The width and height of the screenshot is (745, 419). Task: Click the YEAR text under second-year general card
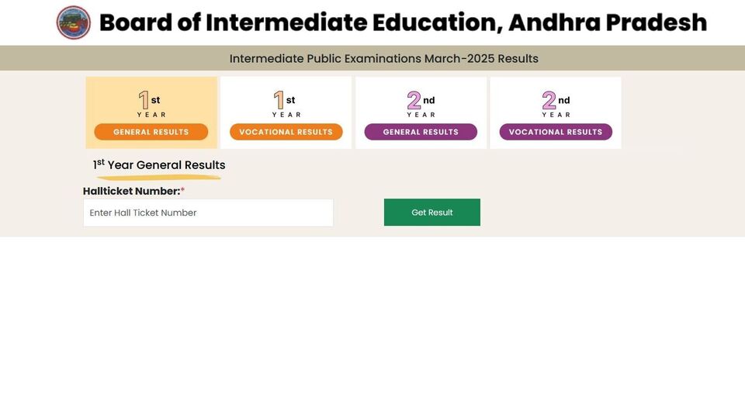421,115
